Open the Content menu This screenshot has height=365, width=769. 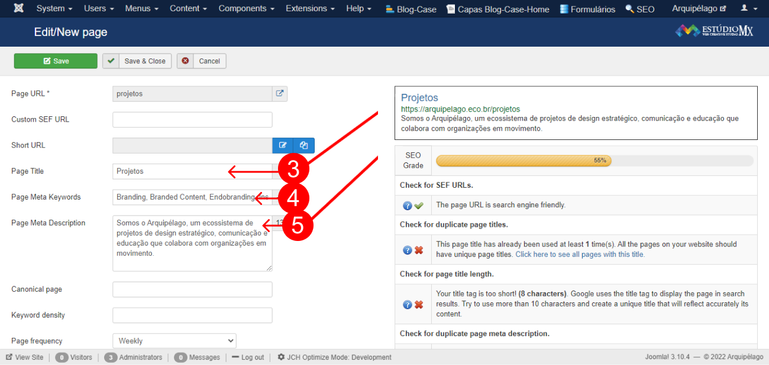(x=188, y=9)
